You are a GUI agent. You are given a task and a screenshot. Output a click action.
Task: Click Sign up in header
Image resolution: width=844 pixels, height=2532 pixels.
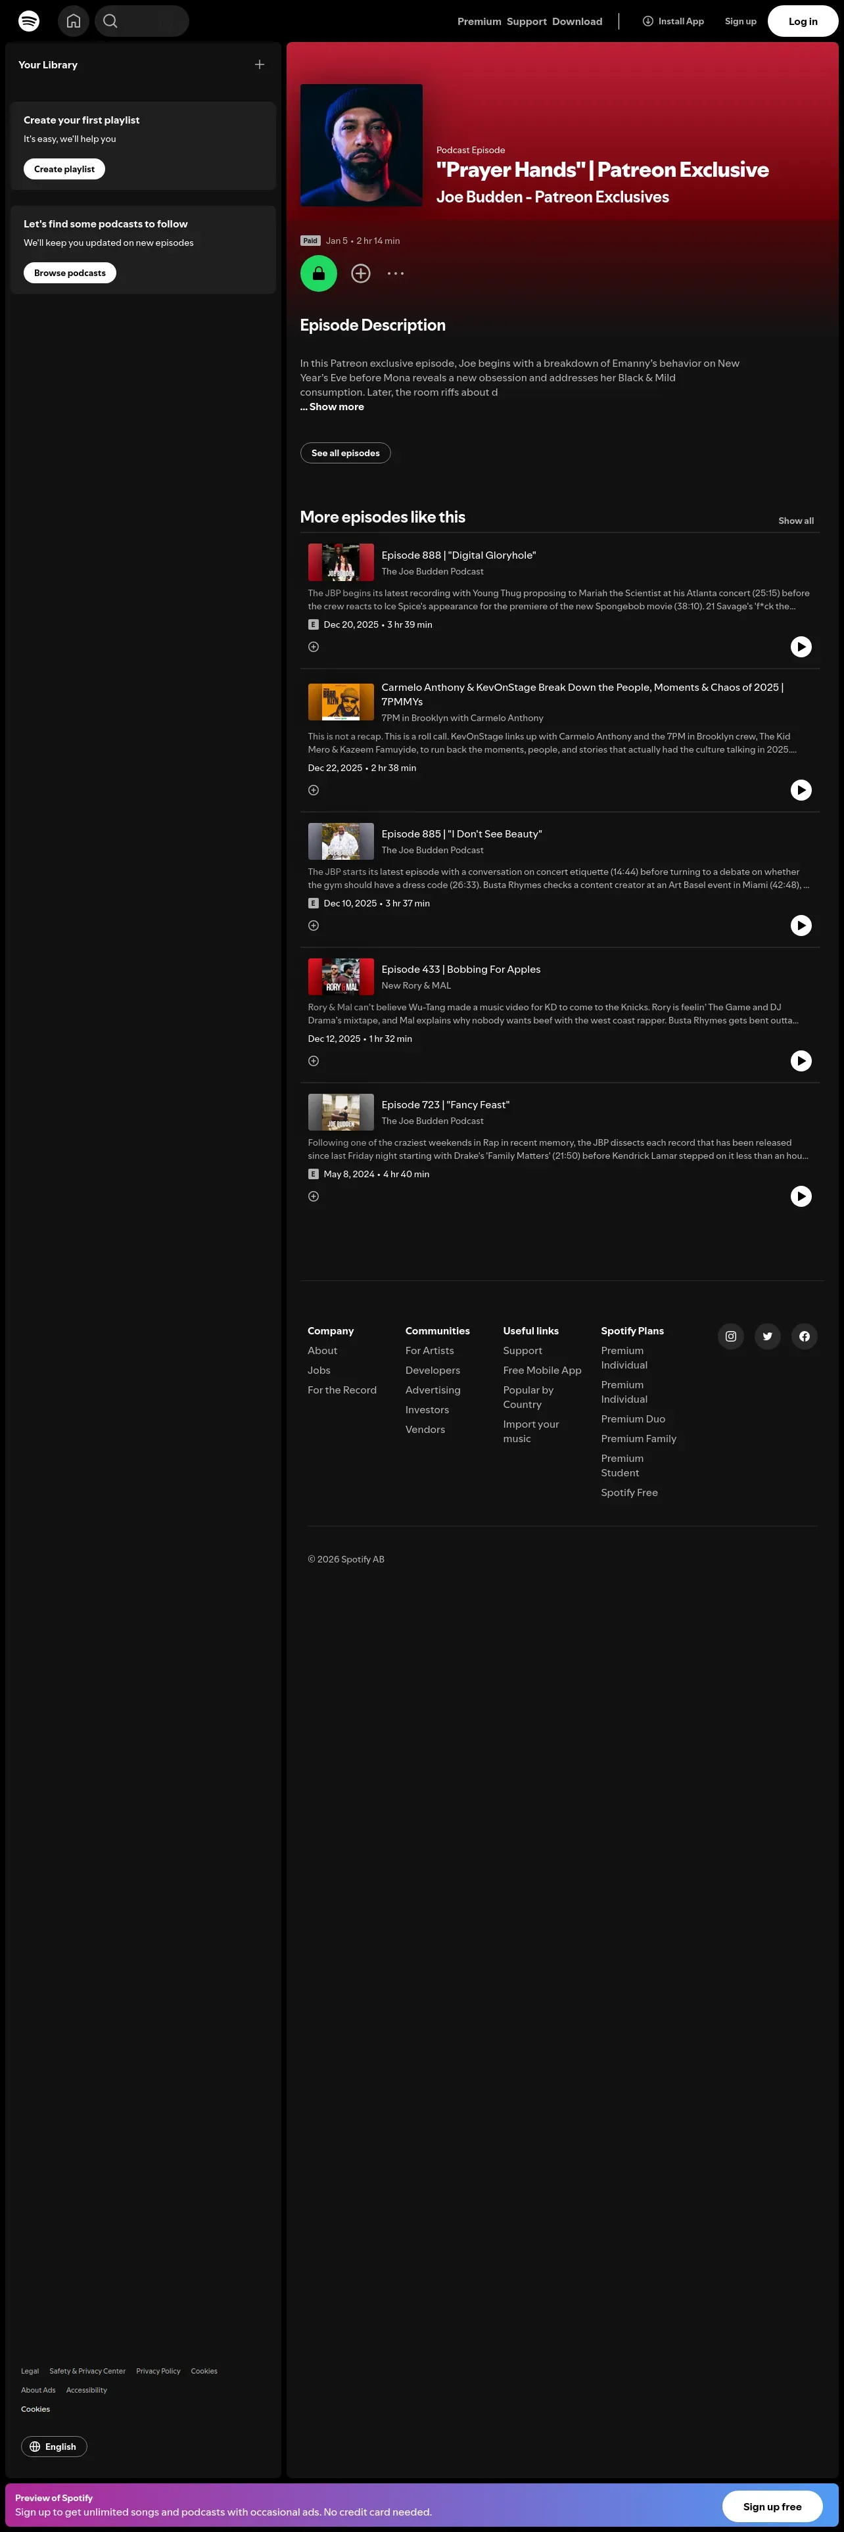741,22
